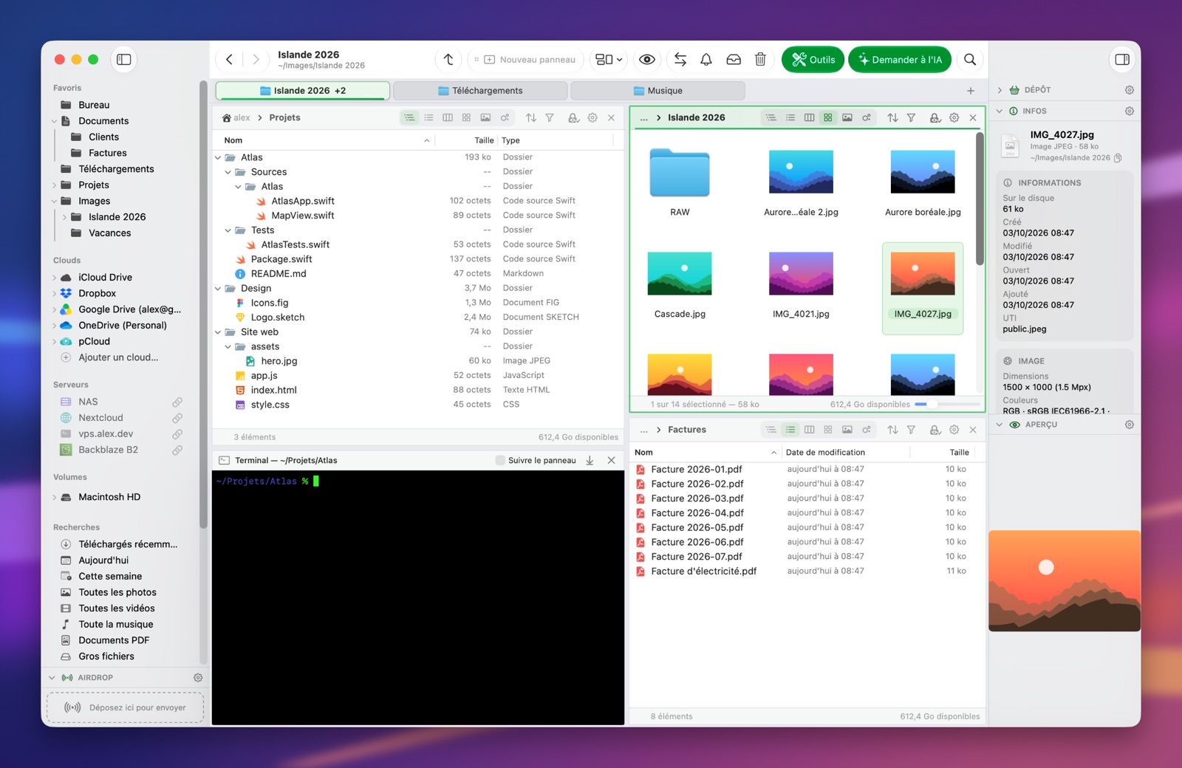Screen dimensions: 1182x768
Task: Click AirDrop settings gear icon
Action: [198, 678]
